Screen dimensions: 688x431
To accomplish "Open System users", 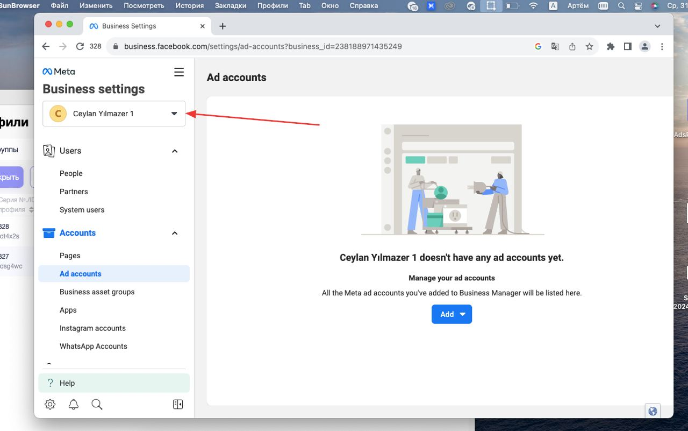I will (82, 210).
